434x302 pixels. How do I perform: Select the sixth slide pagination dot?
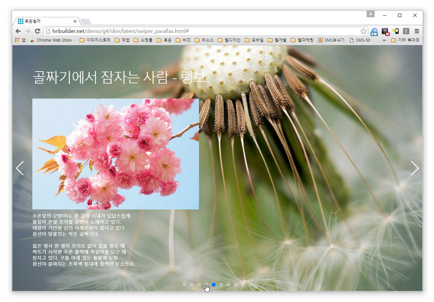[x=221, y=285]
